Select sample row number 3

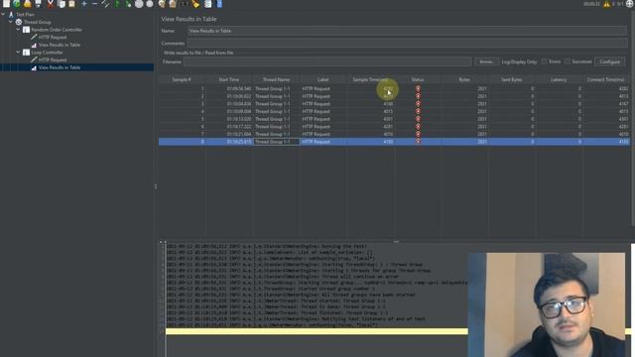click(394, 104)
